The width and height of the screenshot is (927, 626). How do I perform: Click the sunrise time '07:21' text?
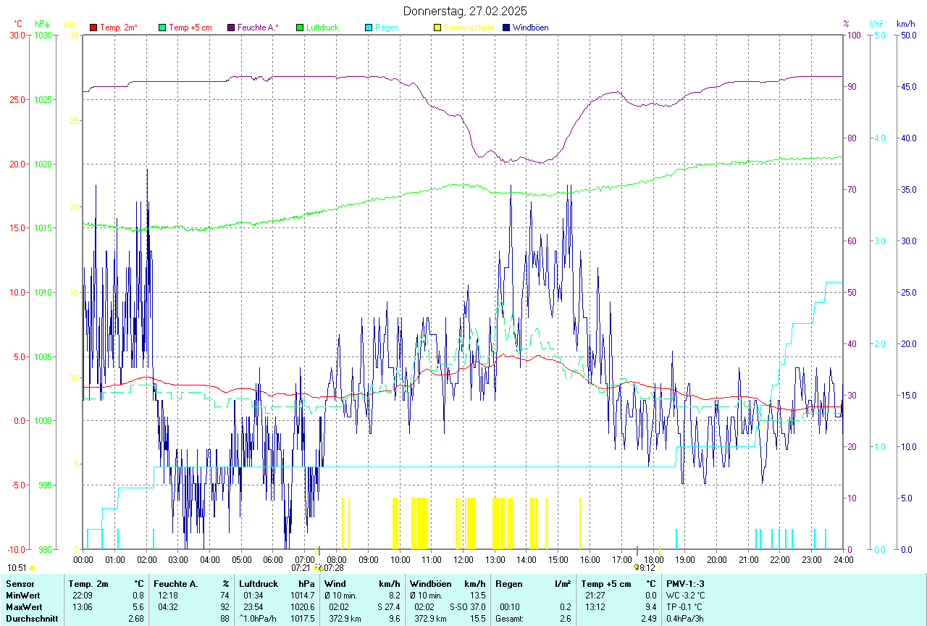pyautogui.click(x=301, y=568)
